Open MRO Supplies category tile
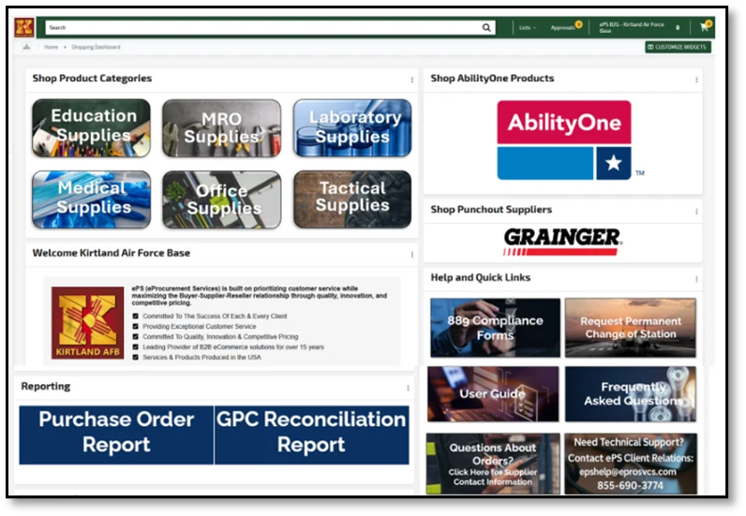 tap(222, 128)
